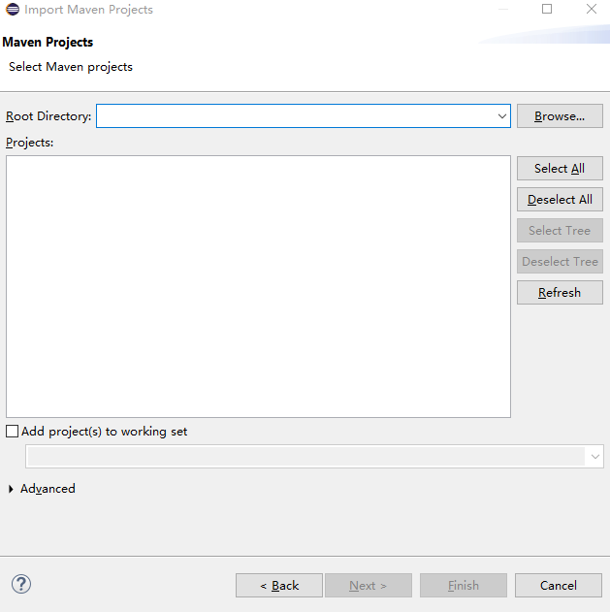Image resolution: width=610 pixels, height=612 pixels.
Task: Expand the Advanced section
Action: click(11, 489)
